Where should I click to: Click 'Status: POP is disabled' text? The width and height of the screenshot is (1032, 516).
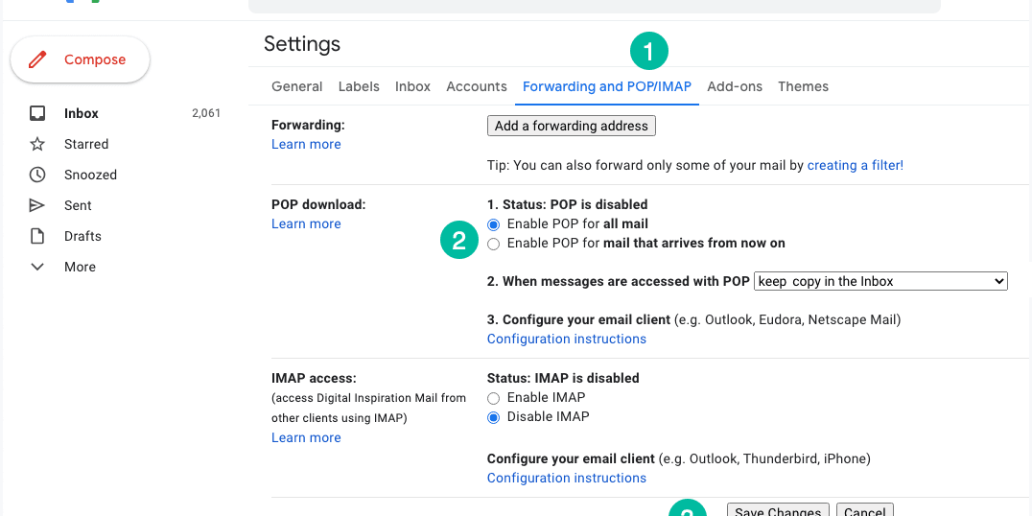click(x=575, y=204)
